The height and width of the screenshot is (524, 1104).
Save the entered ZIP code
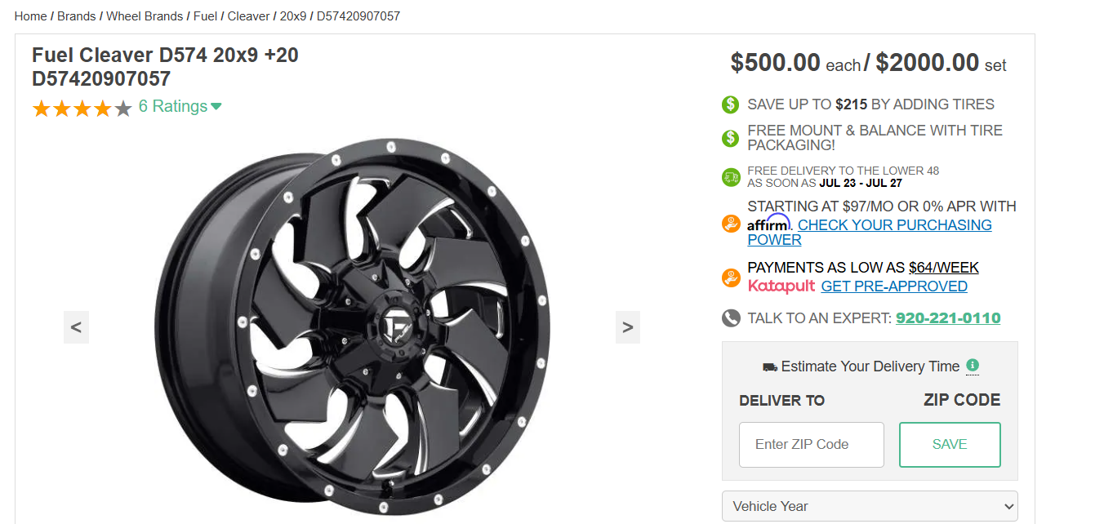pos(950,445)
